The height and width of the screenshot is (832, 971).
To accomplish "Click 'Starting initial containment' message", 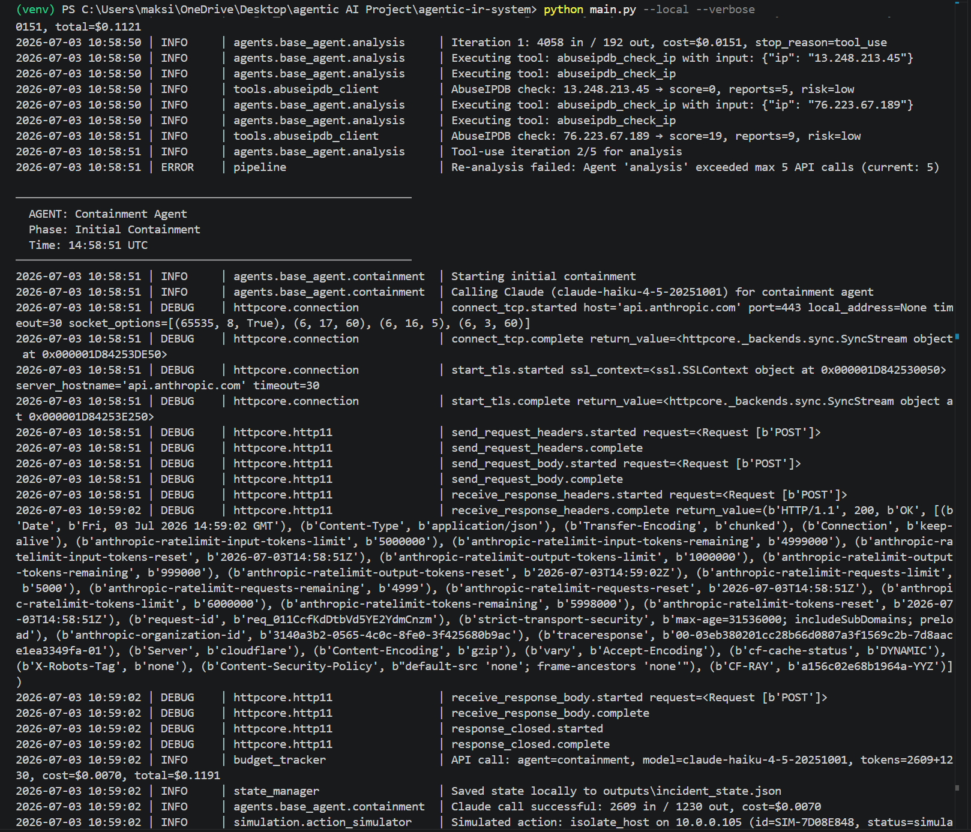I will (544, 276).
